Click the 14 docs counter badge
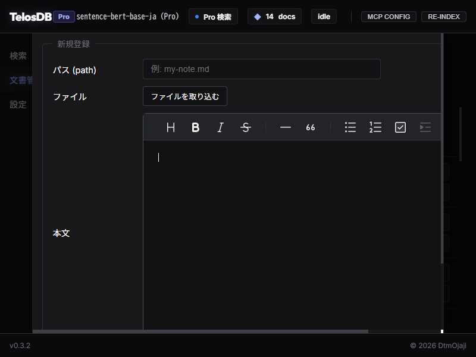This screenshot has height=357, width=476. pos(274,17)
